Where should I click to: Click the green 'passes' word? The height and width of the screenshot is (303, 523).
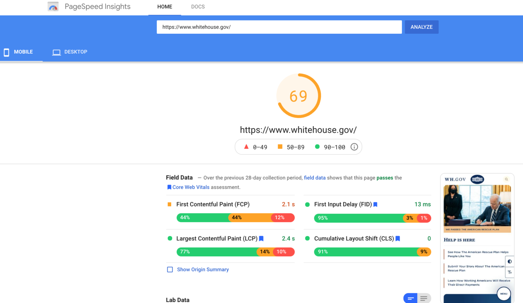pyautogui.click(x=385, y=178)
